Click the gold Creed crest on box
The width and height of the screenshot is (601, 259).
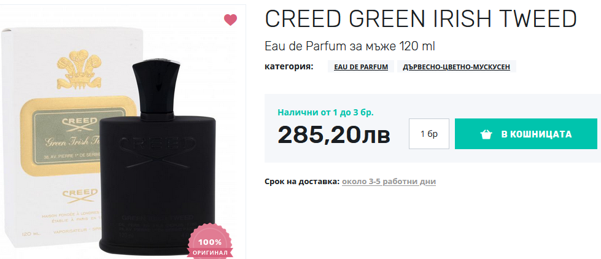(x=79, y=69)
